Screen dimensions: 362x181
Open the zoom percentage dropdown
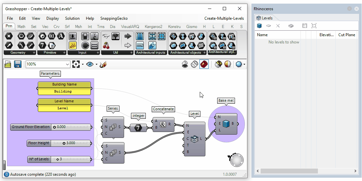click(x=68, y=65)
